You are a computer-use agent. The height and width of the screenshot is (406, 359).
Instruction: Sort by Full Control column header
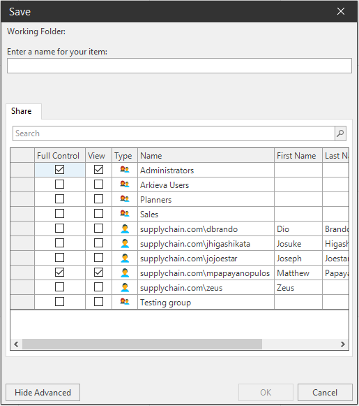click(x=60, y=156)
